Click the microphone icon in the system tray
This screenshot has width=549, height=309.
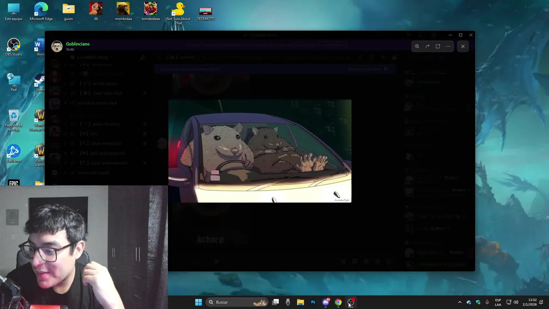click(487, 302)
